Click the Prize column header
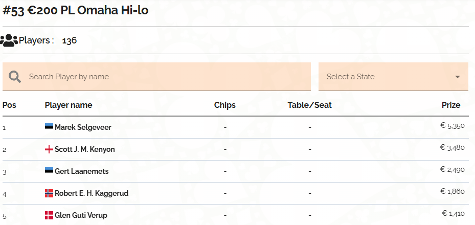This screenshot has width=475, height=225. (x=451, y=105)
